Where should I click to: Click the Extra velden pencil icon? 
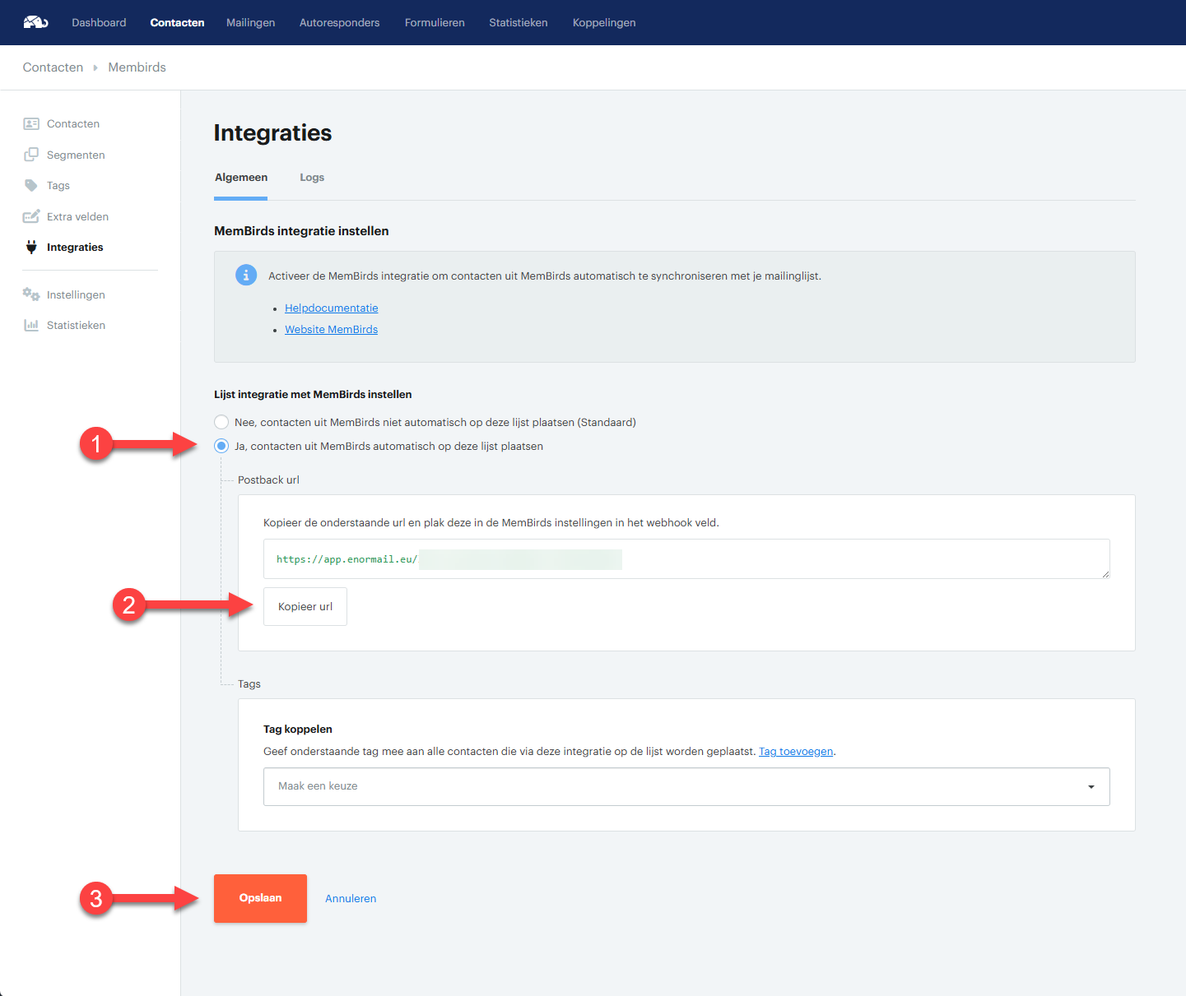tap(31, 216)
